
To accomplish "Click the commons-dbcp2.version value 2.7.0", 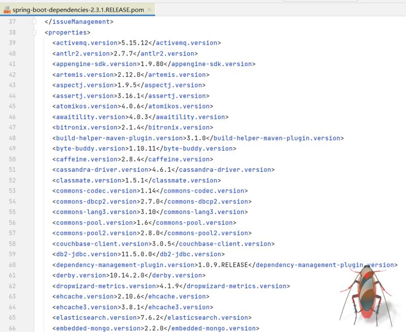I will click(x=150, y=201).
